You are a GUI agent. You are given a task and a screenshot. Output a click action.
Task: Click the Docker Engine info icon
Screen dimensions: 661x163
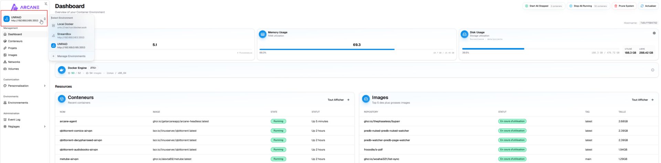pos(652,70)
